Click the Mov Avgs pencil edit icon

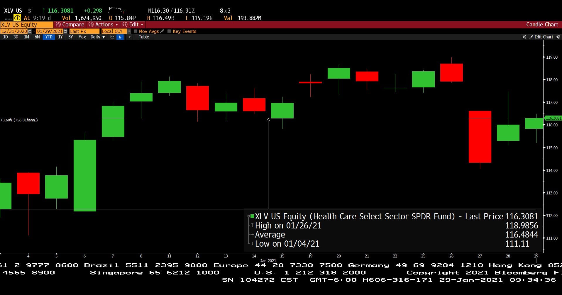[162, 31]
